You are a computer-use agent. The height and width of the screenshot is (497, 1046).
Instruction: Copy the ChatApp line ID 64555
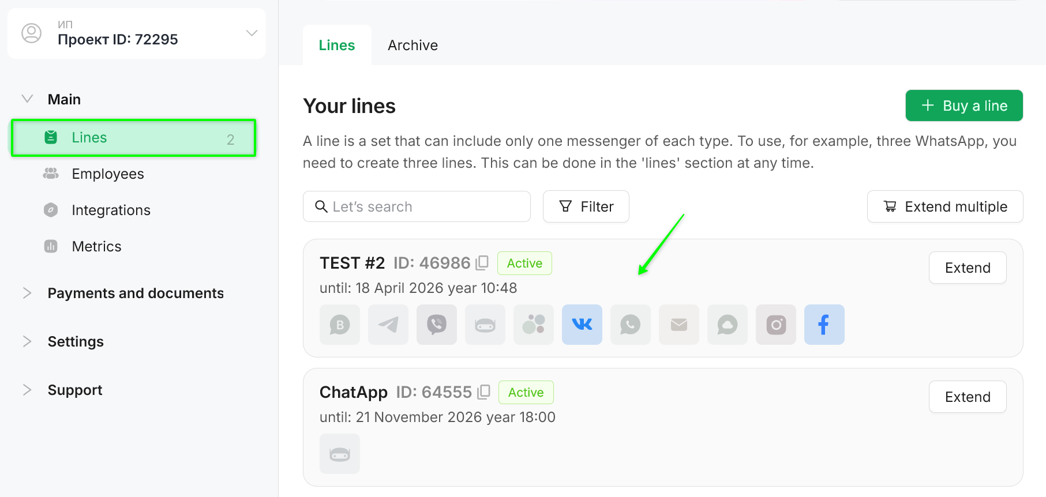[x=484, y=392]
